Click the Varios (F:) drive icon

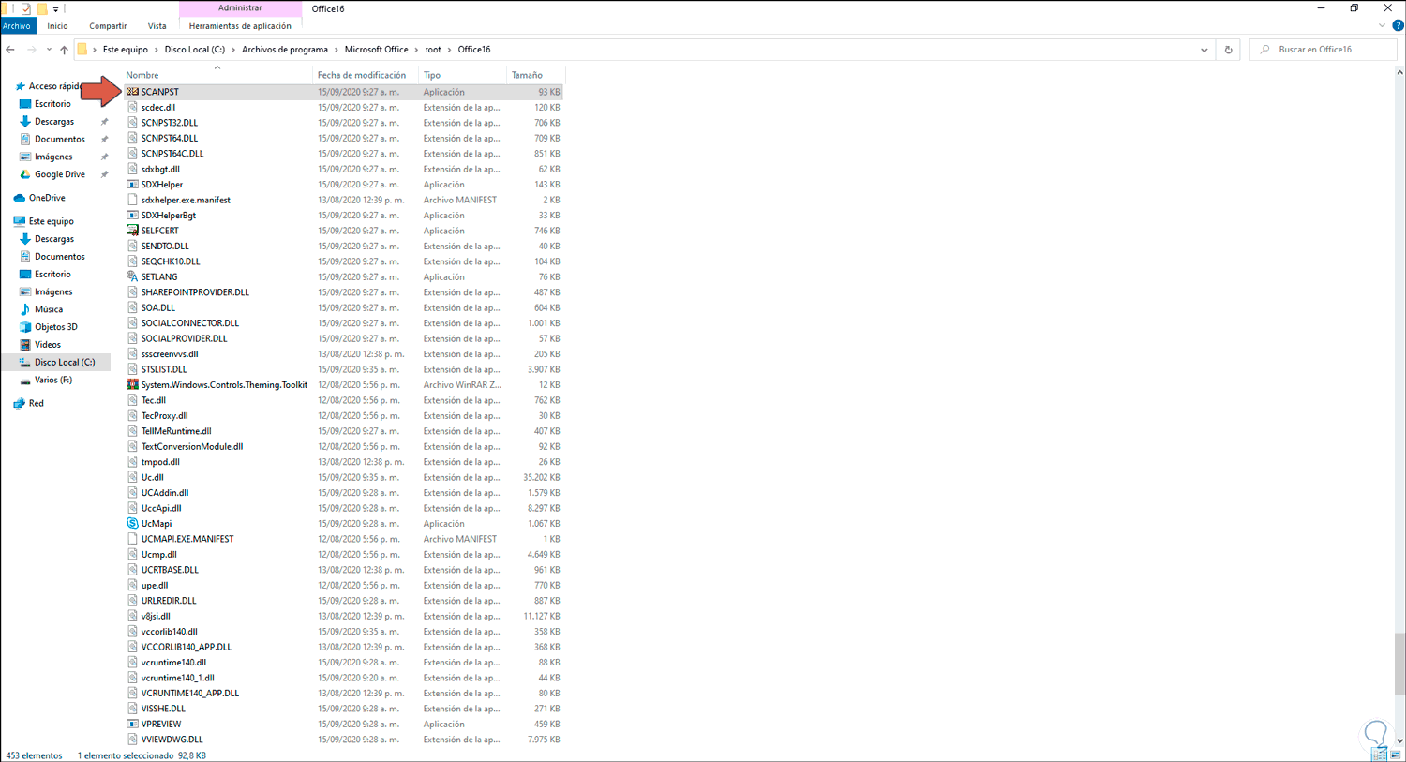pos(25,380)
